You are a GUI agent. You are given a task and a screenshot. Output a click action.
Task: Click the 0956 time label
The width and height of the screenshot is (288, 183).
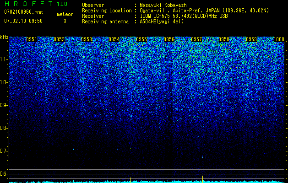(169, 39)
